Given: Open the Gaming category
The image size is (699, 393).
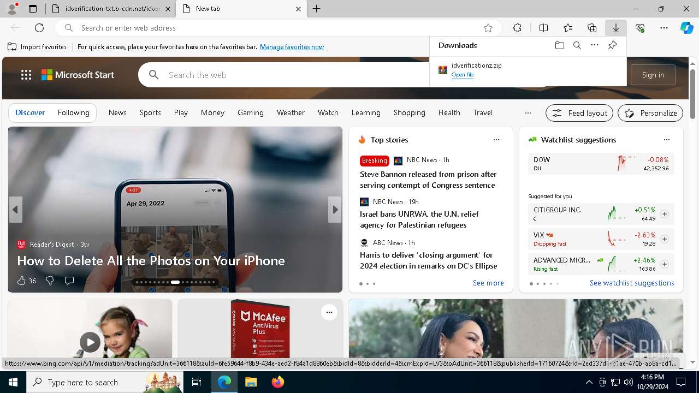Looking at the screenshot, I should [251, 112].
